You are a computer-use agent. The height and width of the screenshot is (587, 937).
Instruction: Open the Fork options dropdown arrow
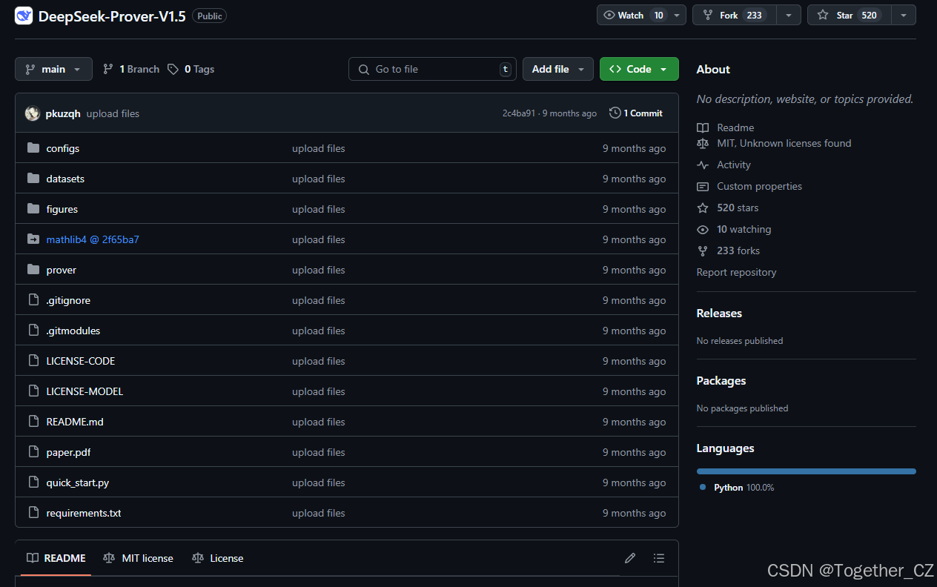[x=789, y=15]
